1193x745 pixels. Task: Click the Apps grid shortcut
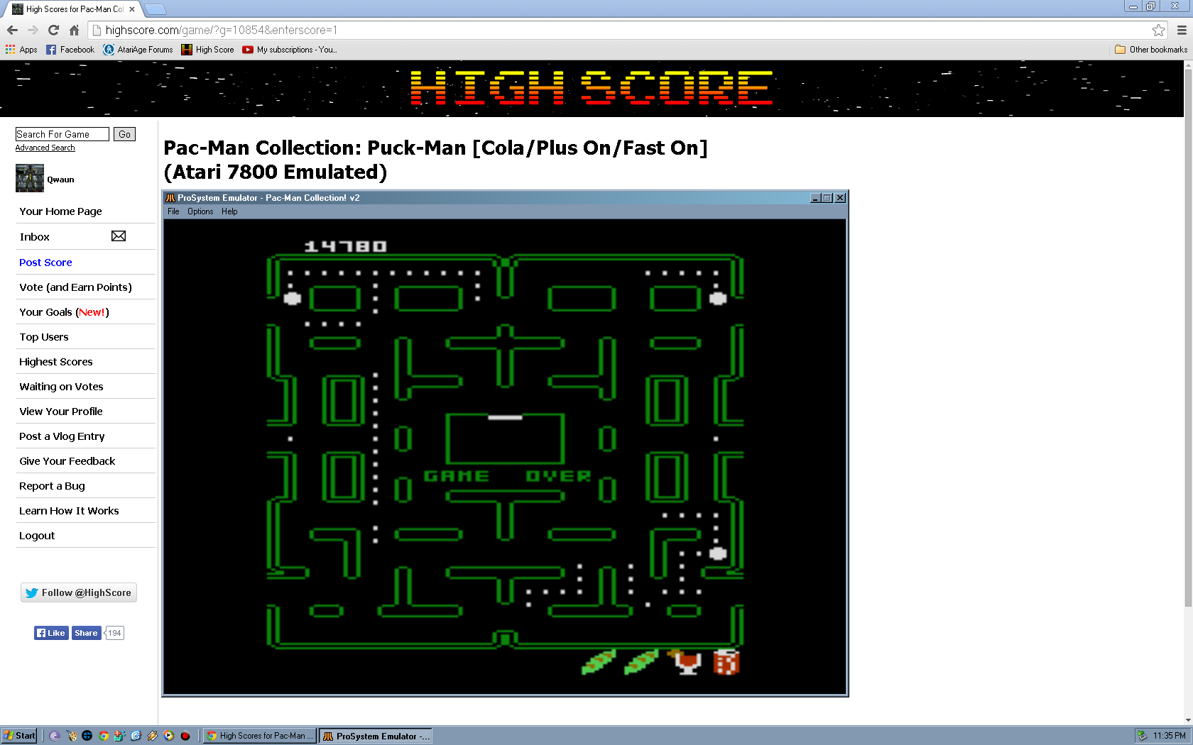tap(21, 50)
